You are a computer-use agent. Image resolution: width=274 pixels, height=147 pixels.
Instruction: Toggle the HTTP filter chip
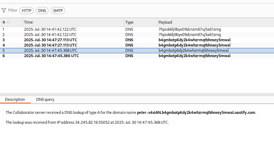[27, 11]
